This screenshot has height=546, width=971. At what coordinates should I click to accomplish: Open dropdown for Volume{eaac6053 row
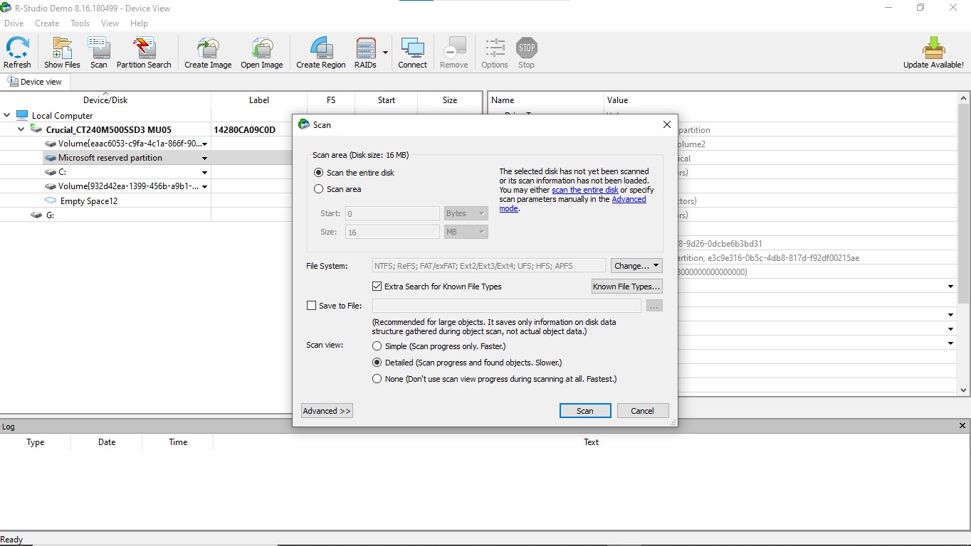[x=205, y=144]
